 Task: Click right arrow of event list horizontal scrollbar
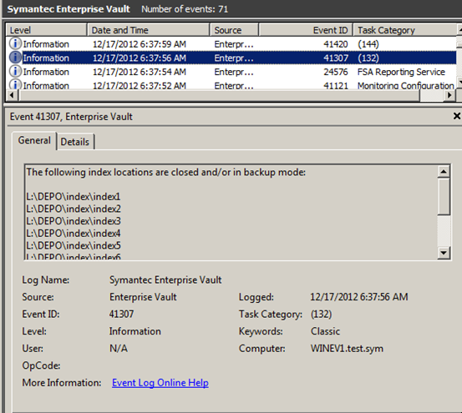(x=449, y=95)
